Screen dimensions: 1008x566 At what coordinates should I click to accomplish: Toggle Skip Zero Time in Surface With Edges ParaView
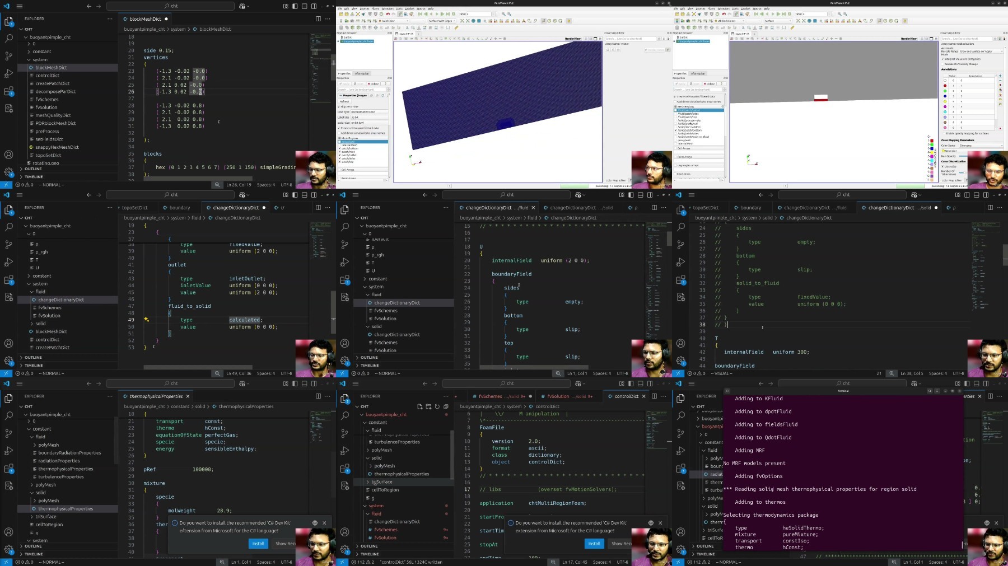[339, 106]
